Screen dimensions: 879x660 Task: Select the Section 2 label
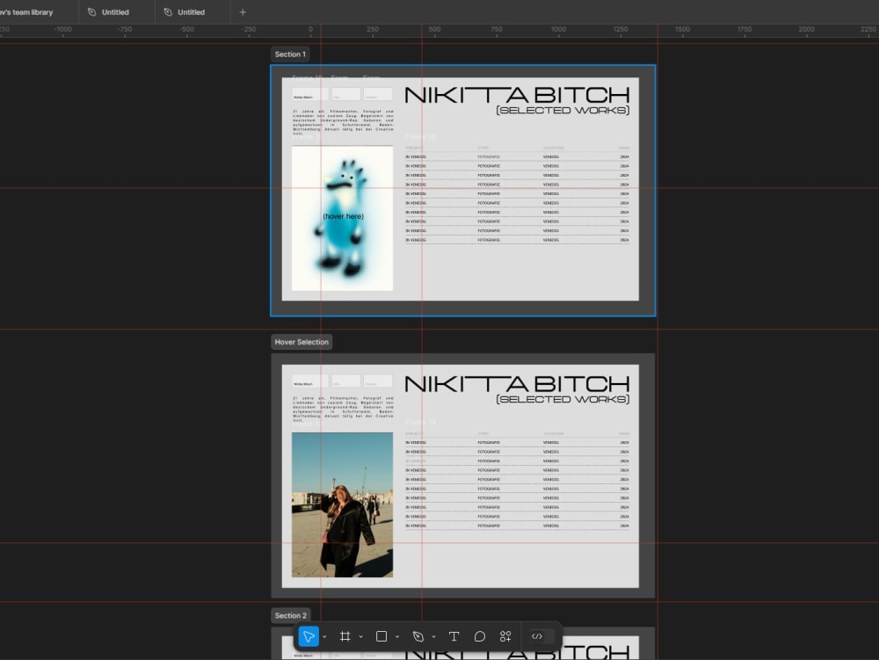tap(290, 615)
